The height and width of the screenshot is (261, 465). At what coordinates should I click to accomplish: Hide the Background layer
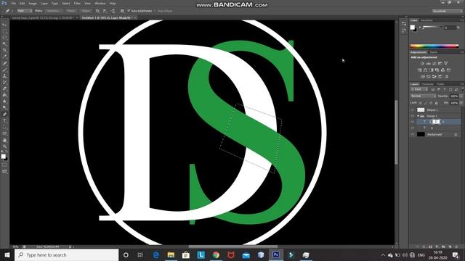tap(412, 134)
